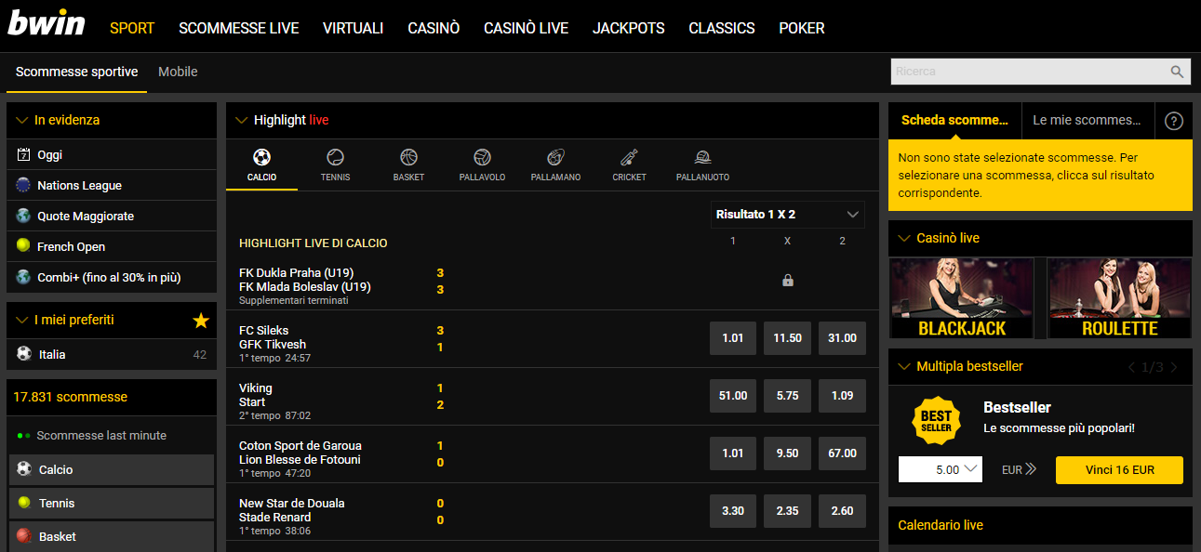Viewport: 1201px width, 552px height.
Task: Click the search magnifier icon
Action: point(1177,72)
